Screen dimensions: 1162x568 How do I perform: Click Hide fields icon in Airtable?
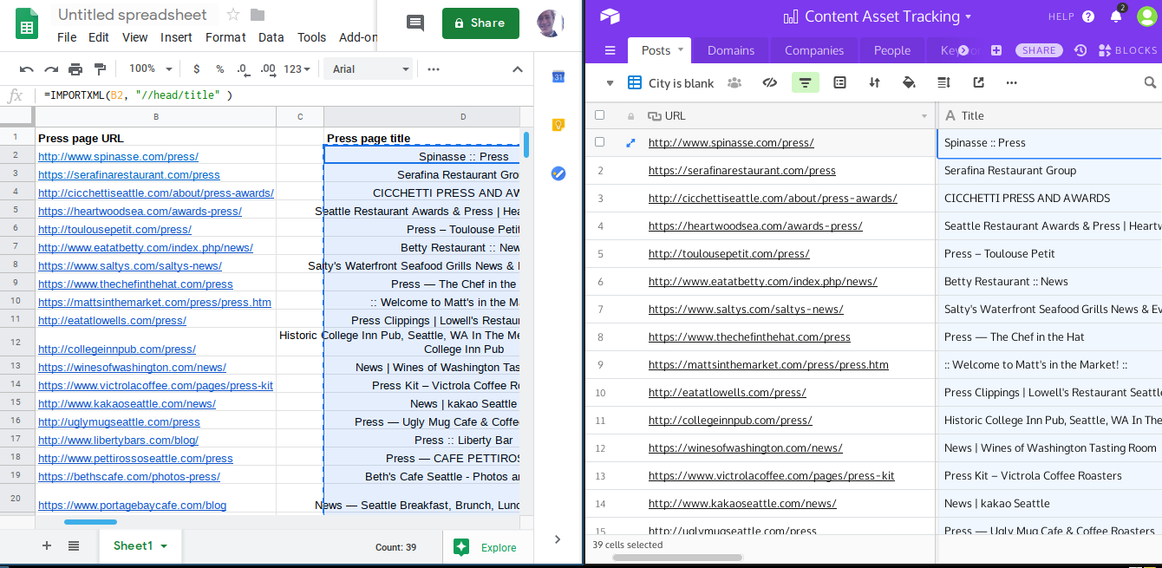[x=769, y=83]
